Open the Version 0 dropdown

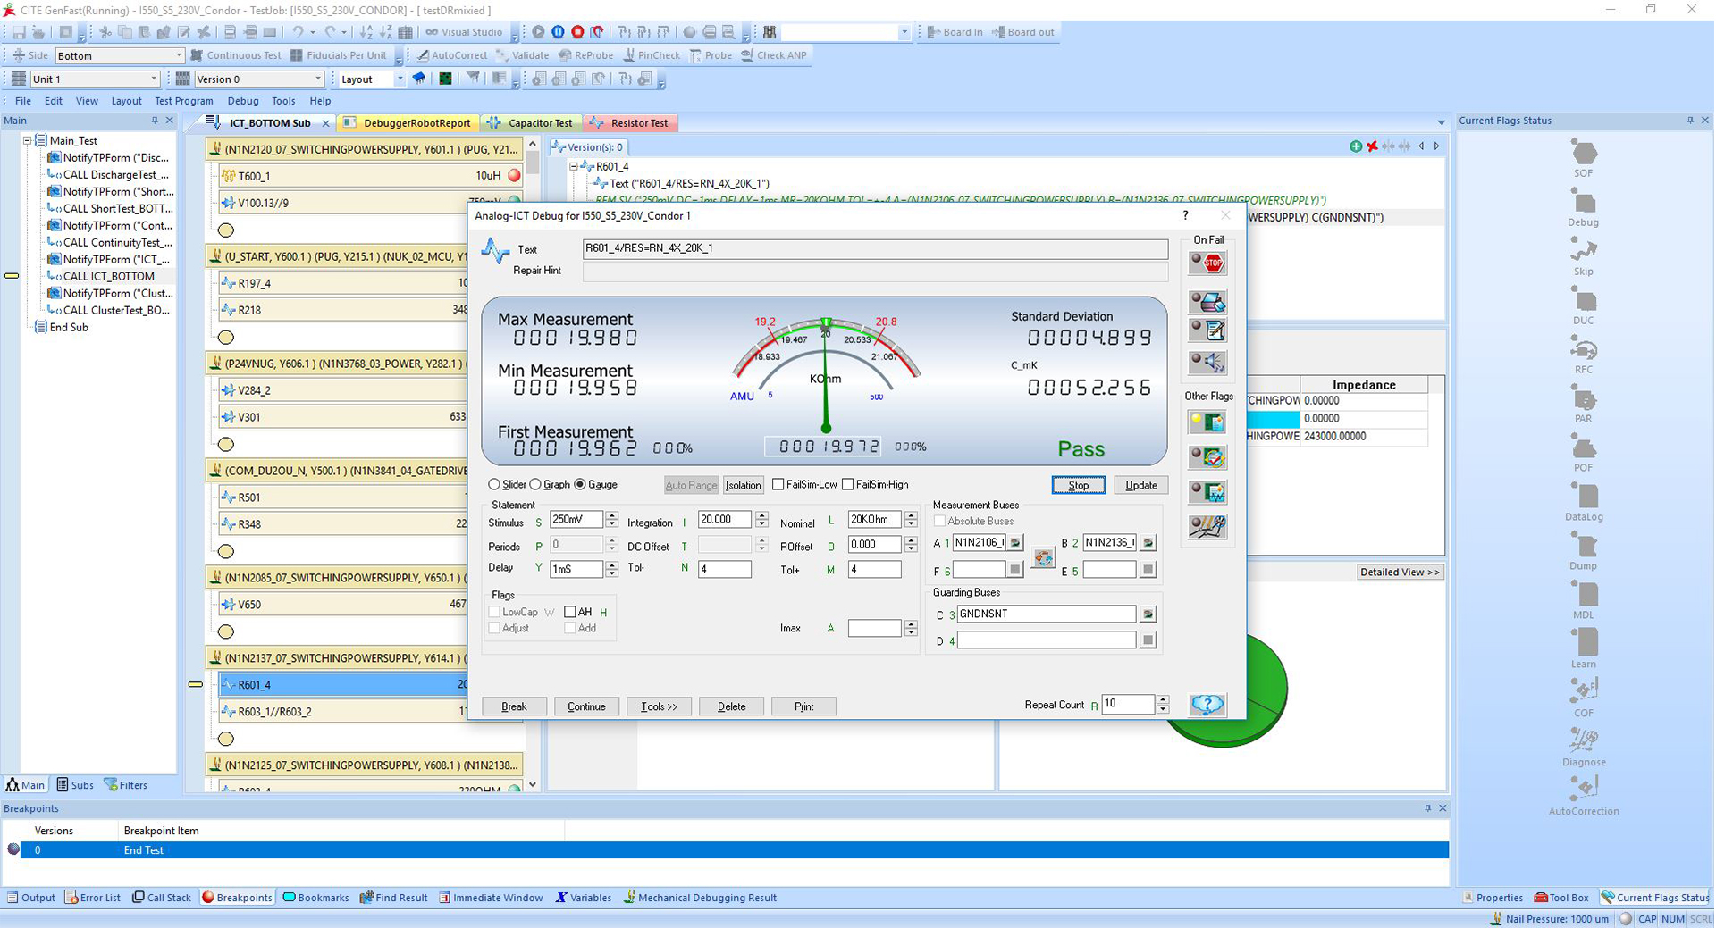(x=317, y=79)
